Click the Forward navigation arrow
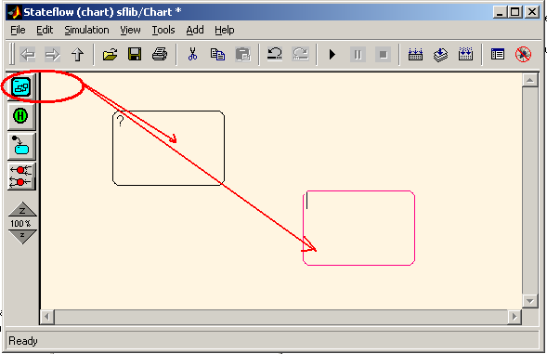The image size is (547, 354). tap(52, 55)
